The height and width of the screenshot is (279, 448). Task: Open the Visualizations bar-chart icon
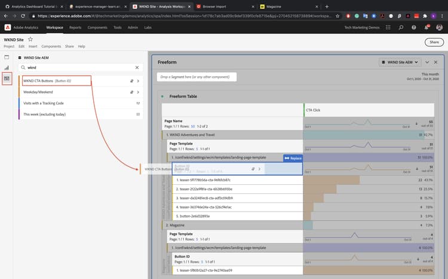[x=7, y=67]
